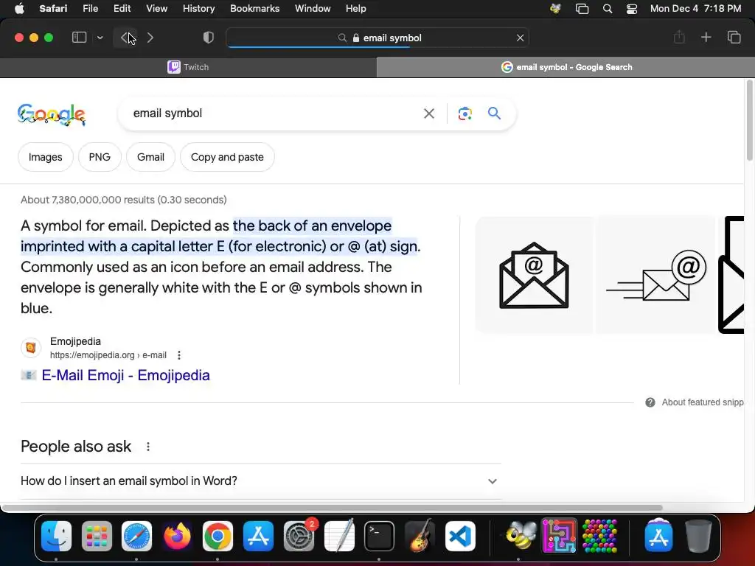Stop loading with the address bar X
This screenshot has height=566, width=755.
[520, 38]
